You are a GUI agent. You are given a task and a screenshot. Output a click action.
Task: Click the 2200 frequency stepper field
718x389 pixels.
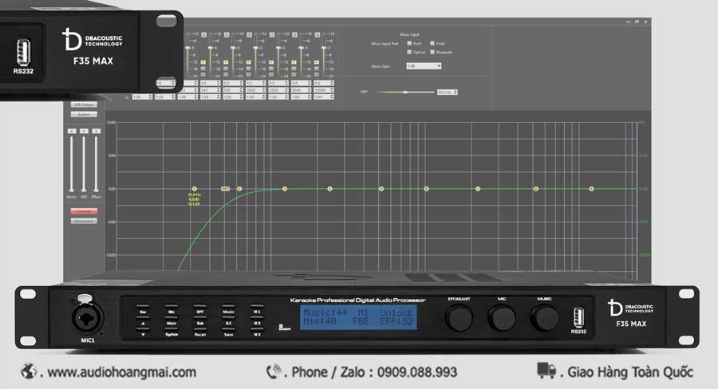278,90
